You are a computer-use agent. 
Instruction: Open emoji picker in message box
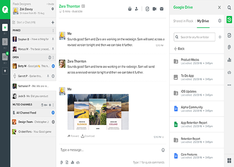[163, 150]
